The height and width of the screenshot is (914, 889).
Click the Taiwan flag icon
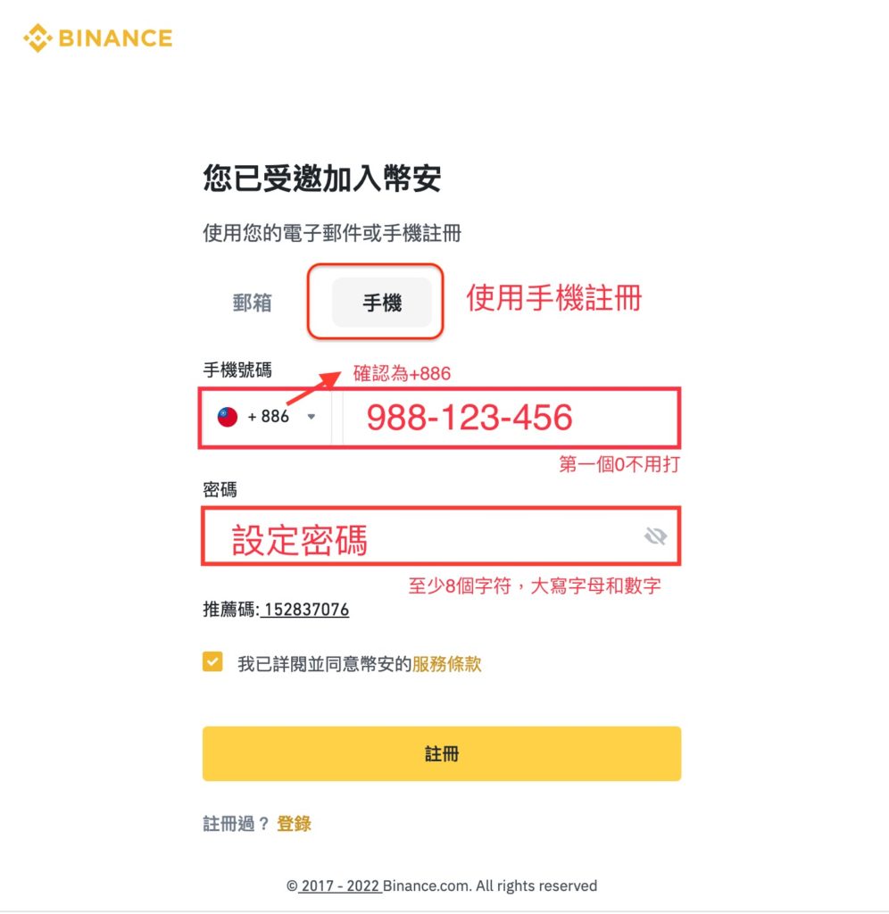tap(228, 417)
